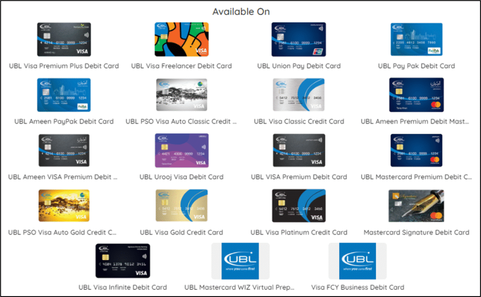Select the UBL logo for Mastercard WIZ Virtual Prepaid
Screen dimensions: 481x297
click(x=240, y=261)
